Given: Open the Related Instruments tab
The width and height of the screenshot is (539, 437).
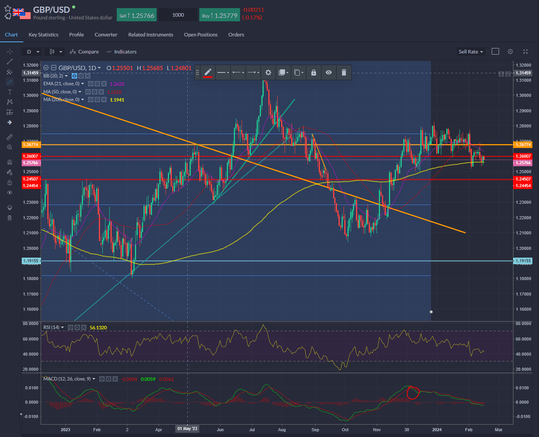Looking at the screenshot, I should click(150, 34).
